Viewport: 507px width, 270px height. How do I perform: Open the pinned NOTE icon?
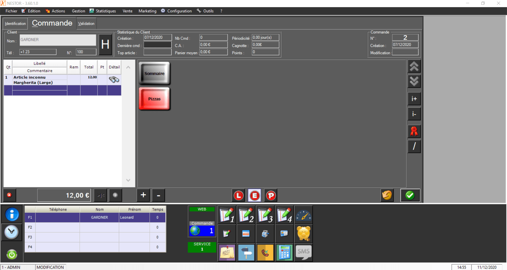(227, 253)
